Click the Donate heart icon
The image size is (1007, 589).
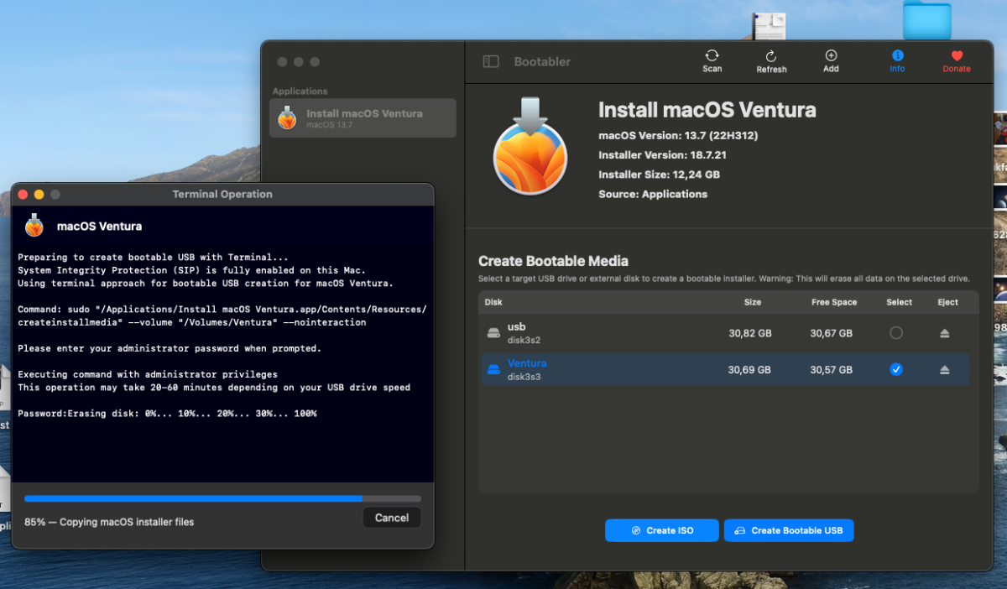(x=957, y=56)
